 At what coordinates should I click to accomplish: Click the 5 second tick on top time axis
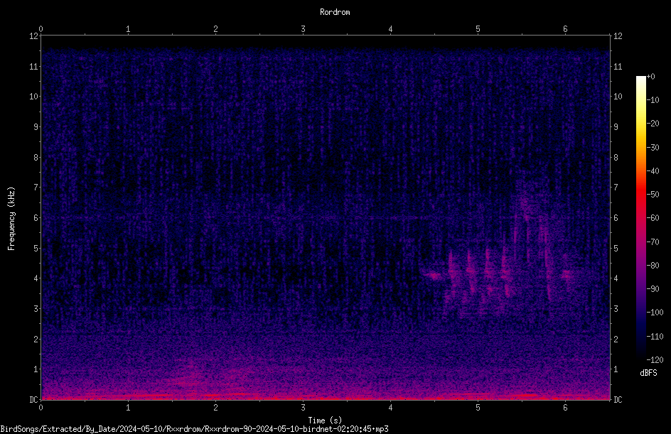[478, 29]
